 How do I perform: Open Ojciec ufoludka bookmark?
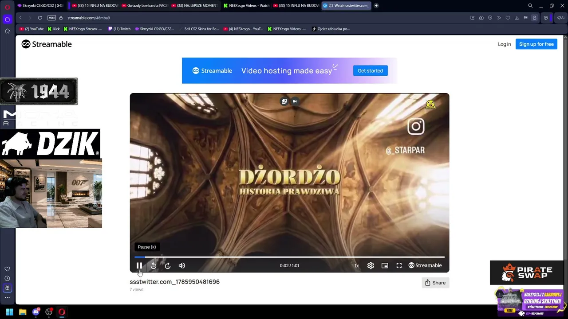click(331, 29)
